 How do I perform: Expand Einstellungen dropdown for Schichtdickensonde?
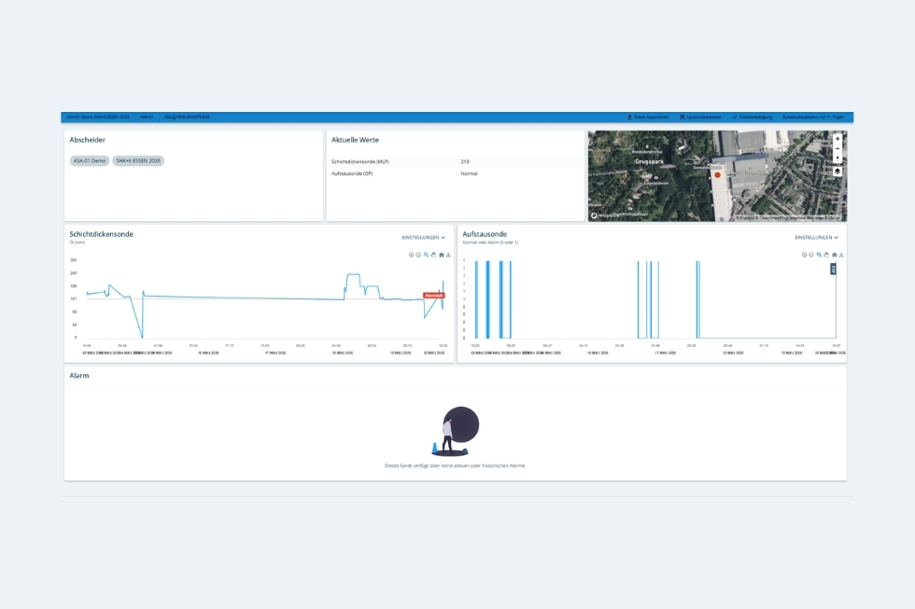coord(424,238)
